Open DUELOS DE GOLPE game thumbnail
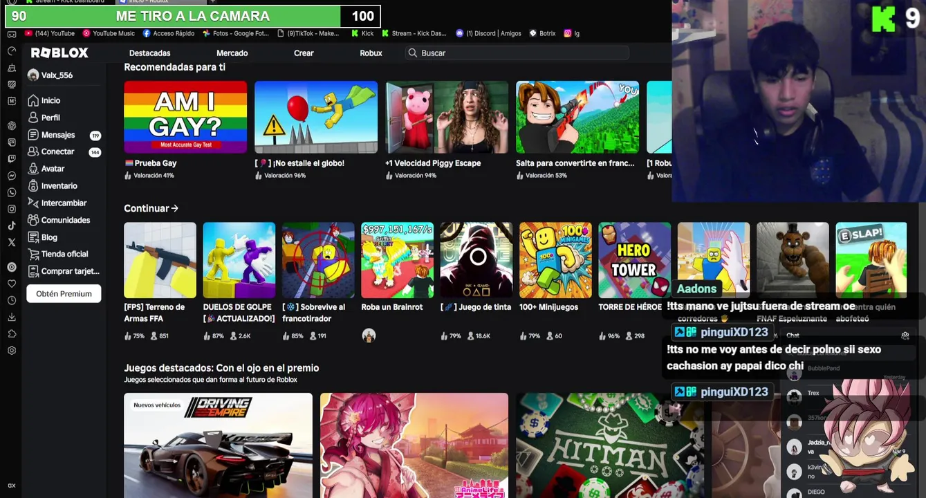926x498 pixels. pyautogui.click(x=239, y=260)
